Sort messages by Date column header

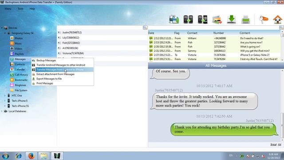(151, 33)
